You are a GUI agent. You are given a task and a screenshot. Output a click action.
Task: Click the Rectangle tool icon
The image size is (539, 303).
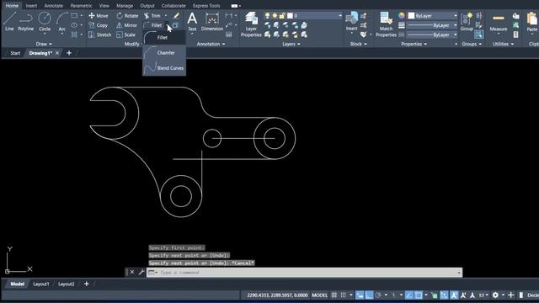tap(74, 16)
